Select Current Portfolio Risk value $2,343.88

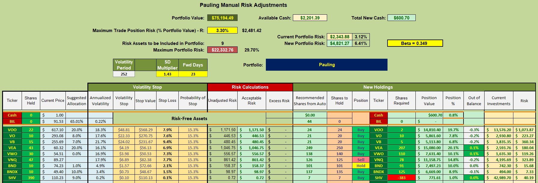[339, 37]
